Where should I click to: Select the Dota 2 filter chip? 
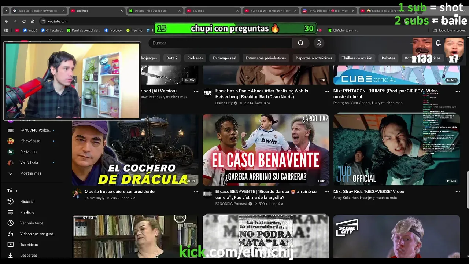[x=172, y=58]
